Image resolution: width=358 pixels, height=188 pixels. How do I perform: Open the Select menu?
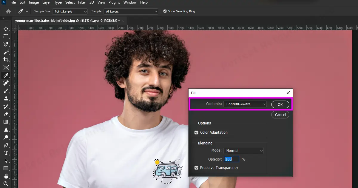(70, 2)
